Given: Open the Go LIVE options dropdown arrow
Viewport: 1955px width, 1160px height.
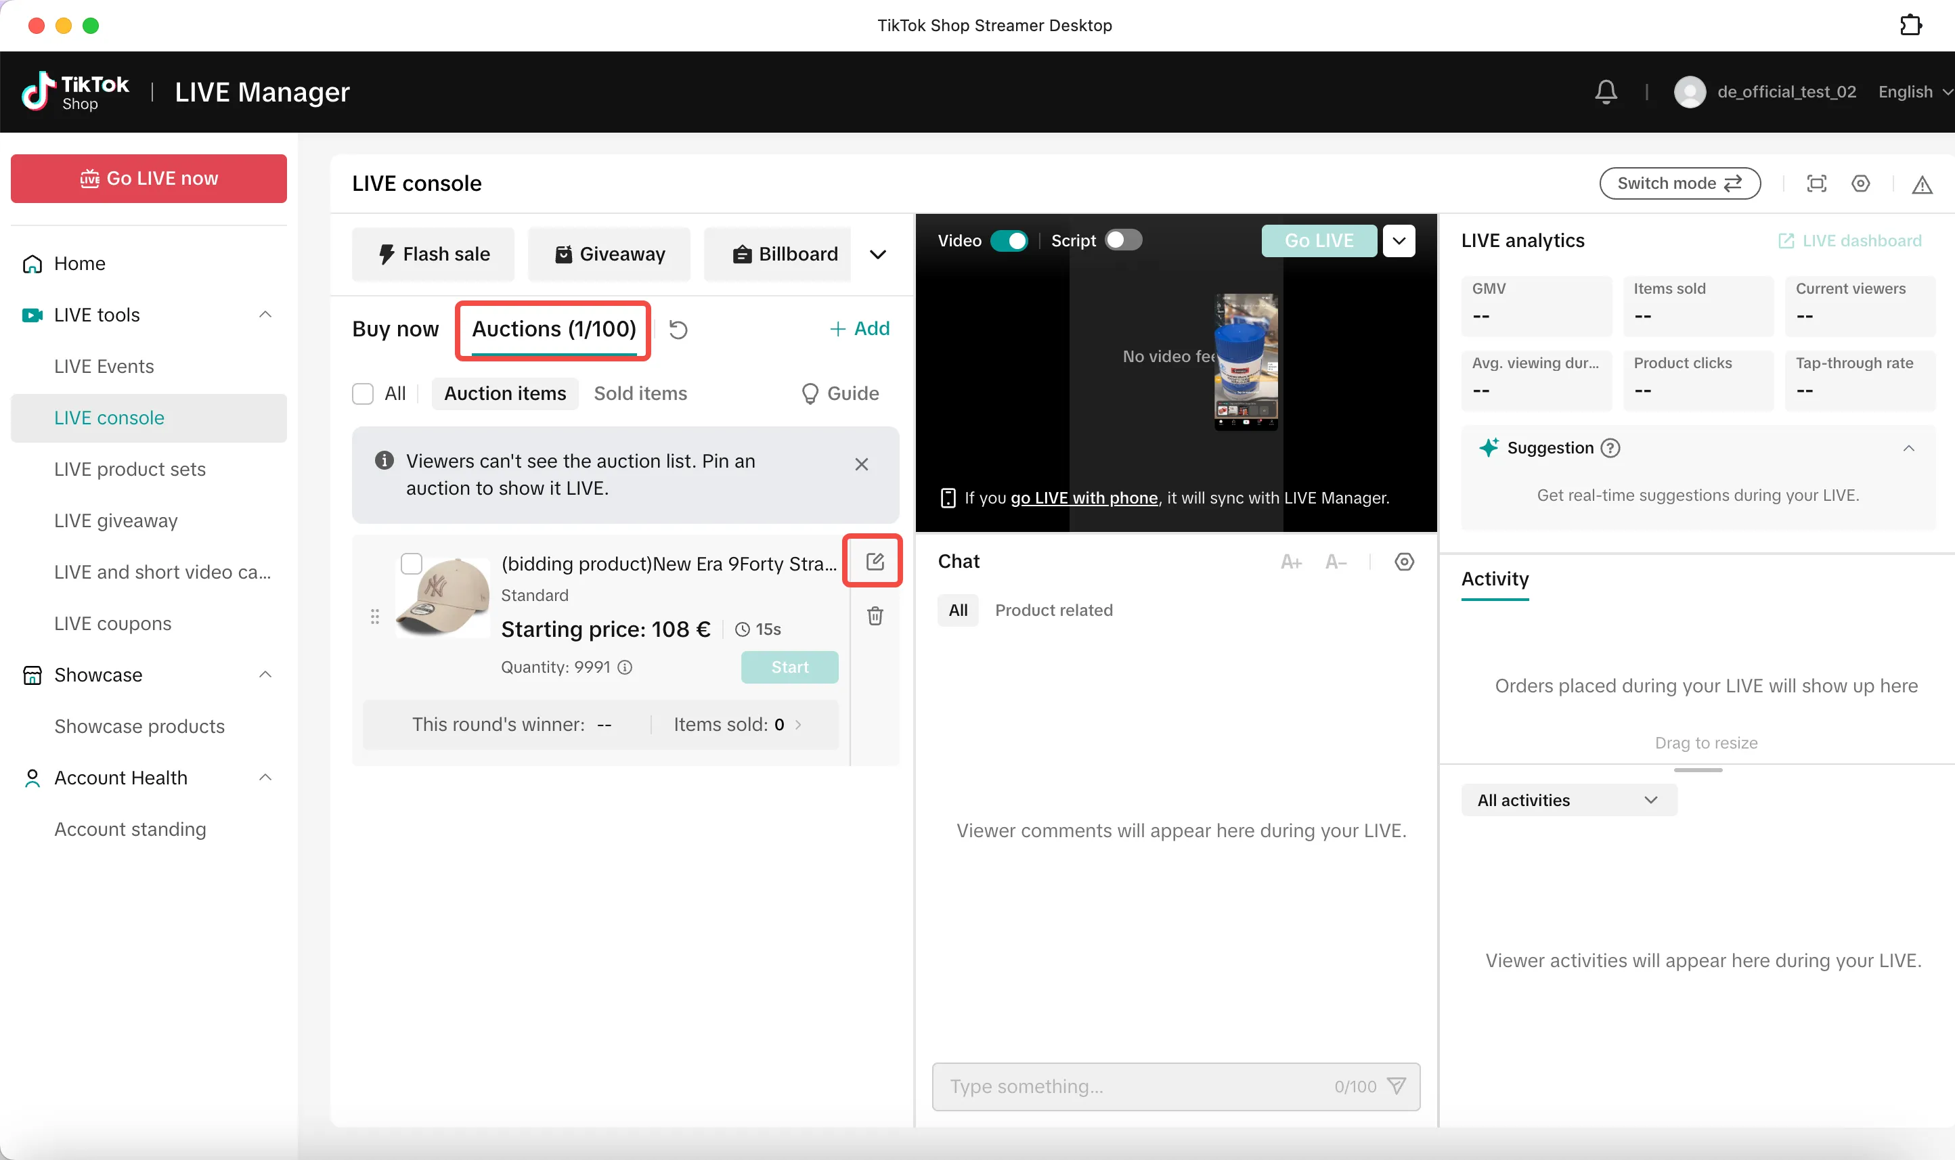Looking at the screenshot, I should point(1399,241).
